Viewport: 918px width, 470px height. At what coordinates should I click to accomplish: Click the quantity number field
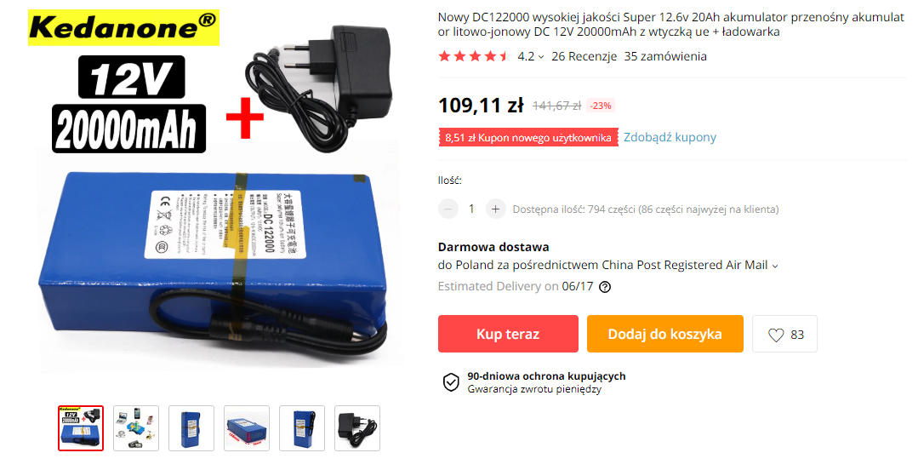click(471, 209)
